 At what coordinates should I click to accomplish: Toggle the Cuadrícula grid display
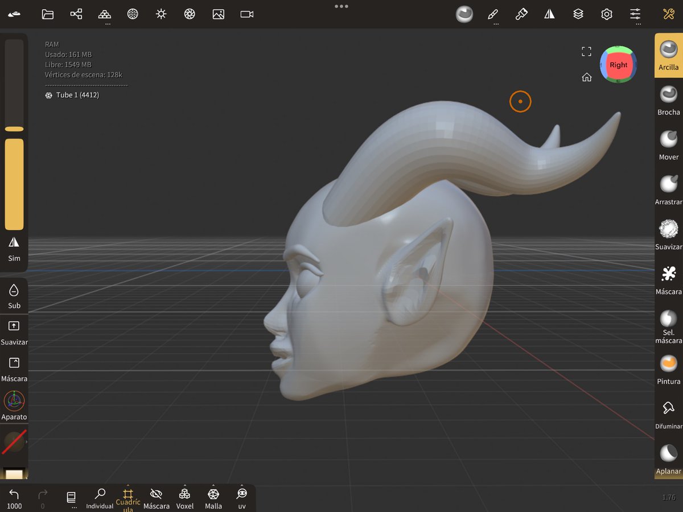[x=128, y=499]
